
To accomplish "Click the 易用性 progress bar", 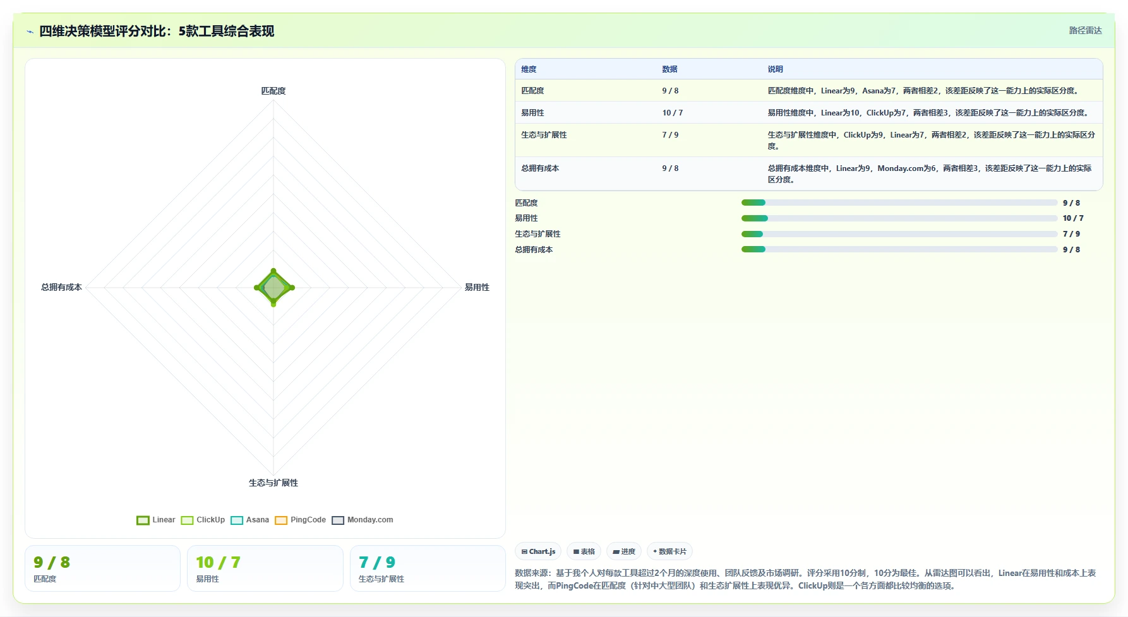I will 899,218.
